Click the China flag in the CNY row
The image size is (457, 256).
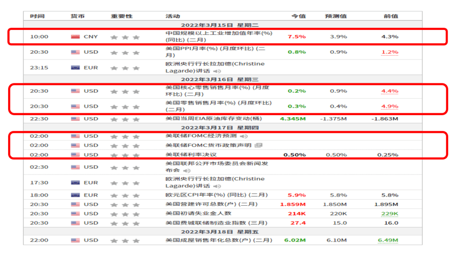[75, 37]
